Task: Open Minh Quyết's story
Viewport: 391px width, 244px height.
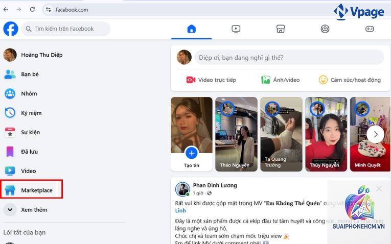Action: (x=370, y=134)
